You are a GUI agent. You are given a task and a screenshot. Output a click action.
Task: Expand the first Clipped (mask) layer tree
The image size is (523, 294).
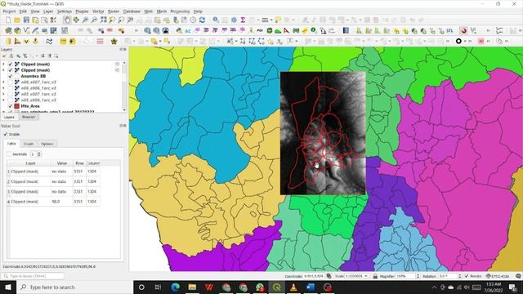3,64
